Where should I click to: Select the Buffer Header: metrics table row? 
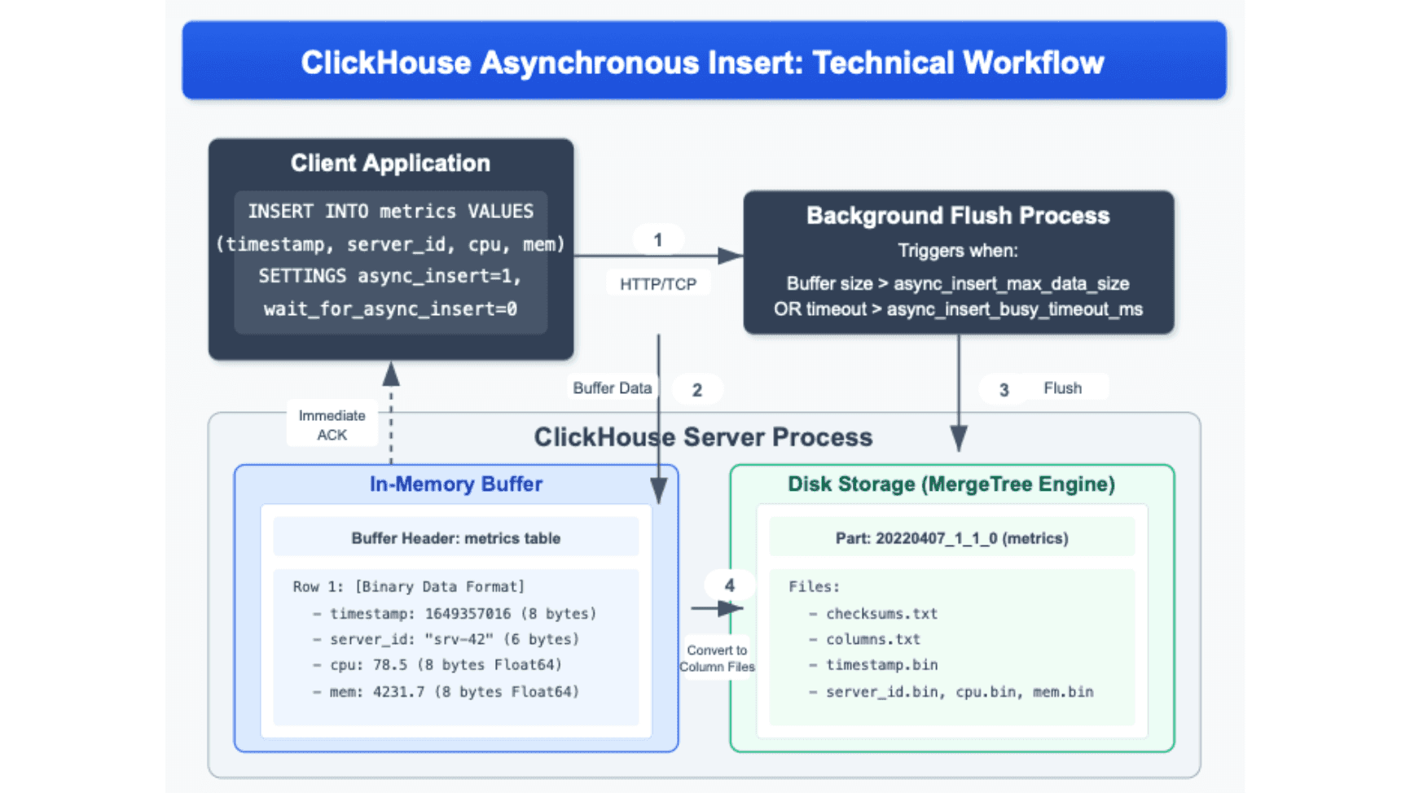coord(455,538)
